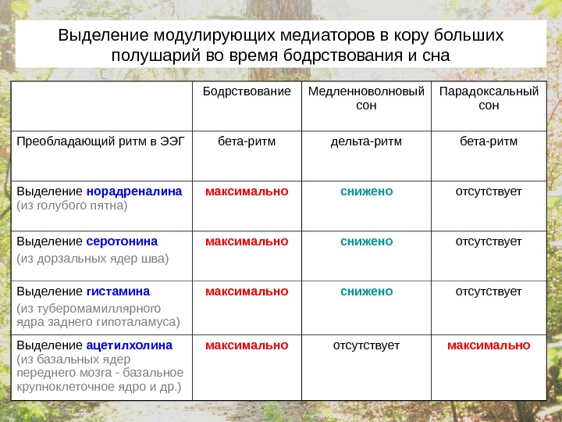Click "бета-ритм" in the Бодрствование column
The width and height of the screenshot is (562, 422).
tap(247, 141)
